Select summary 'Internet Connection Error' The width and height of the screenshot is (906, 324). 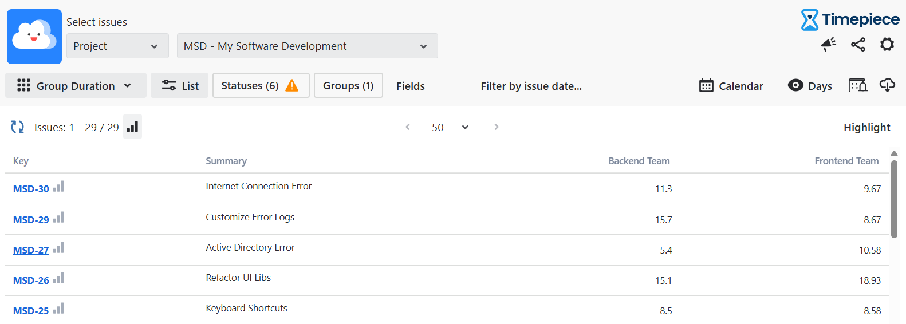coord(259,186)
